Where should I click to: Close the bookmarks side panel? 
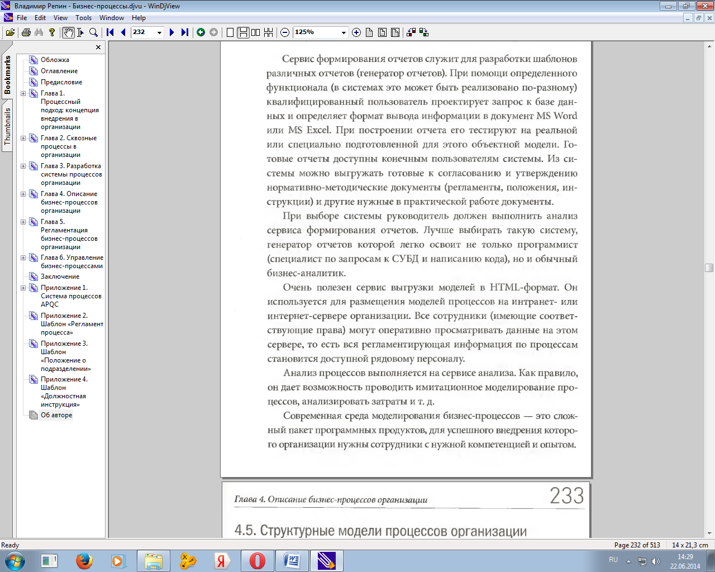click(x=98, y=47)
